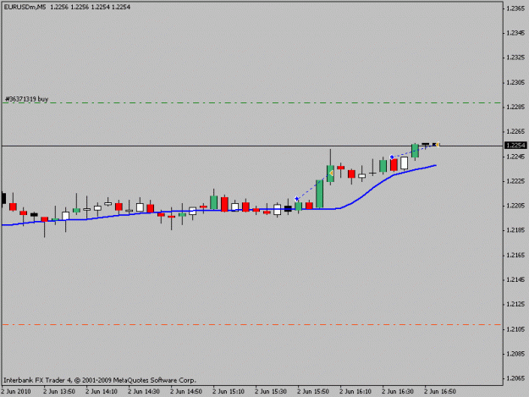Viewport: 529px width, 397px height.
Task: Click the 2 Jun 14:10 time label
Action: pyautogui.click(x=102, y=392)
